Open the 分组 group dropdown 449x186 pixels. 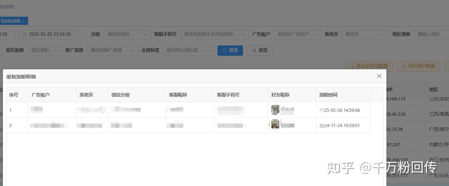(127, 34)
